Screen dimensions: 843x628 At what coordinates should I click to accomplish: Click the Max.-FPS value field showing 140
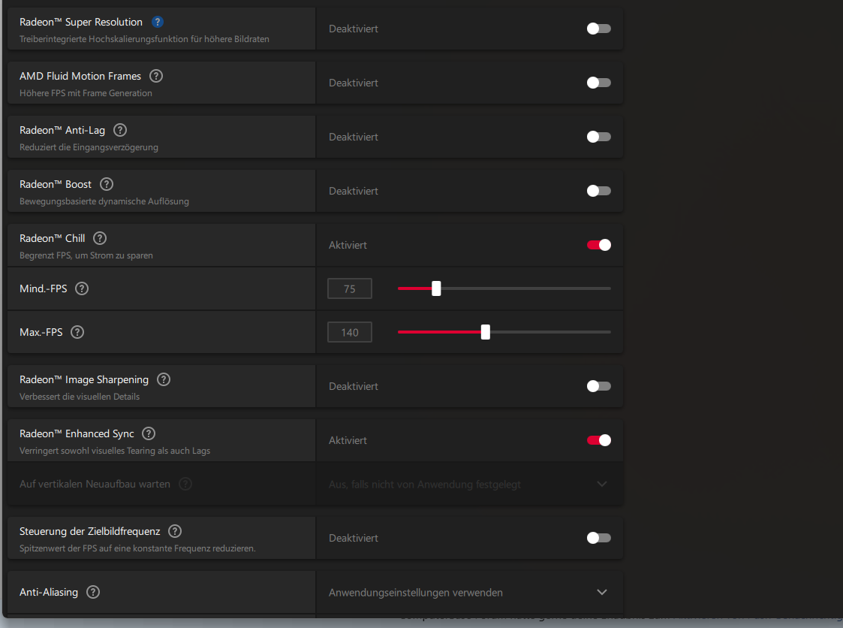(350, 332)
